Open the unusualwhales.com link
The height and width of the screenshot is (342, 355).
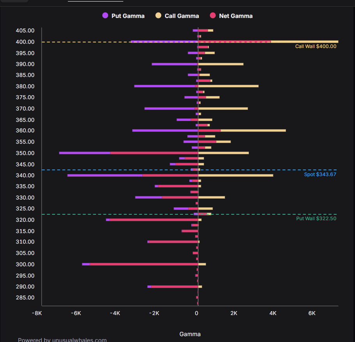(79, 340)
